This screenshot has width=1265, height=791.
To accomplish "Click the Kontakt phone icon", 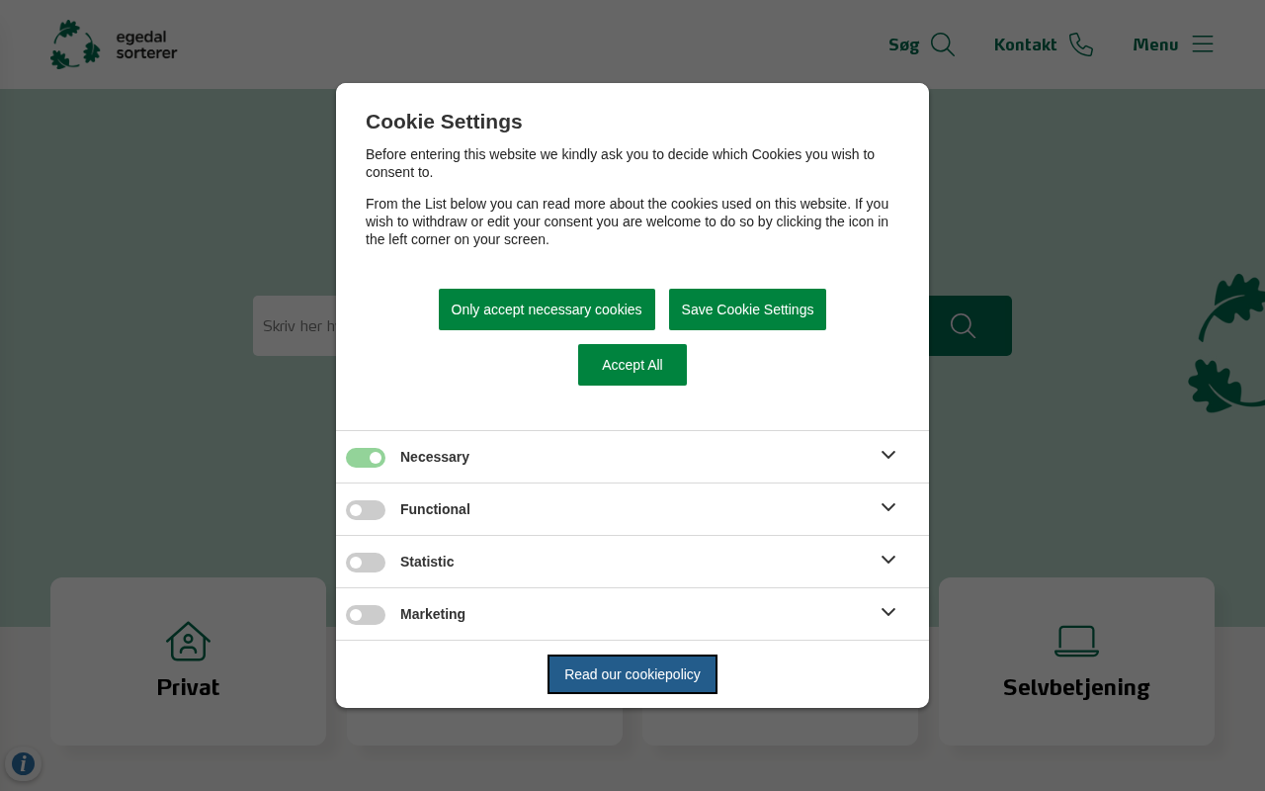I will tap(1081, 44).
